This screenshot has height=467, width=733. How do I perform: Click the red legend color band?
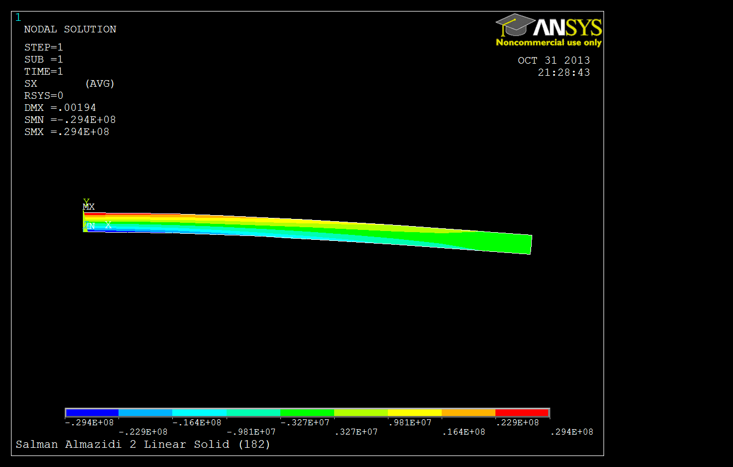522,412
